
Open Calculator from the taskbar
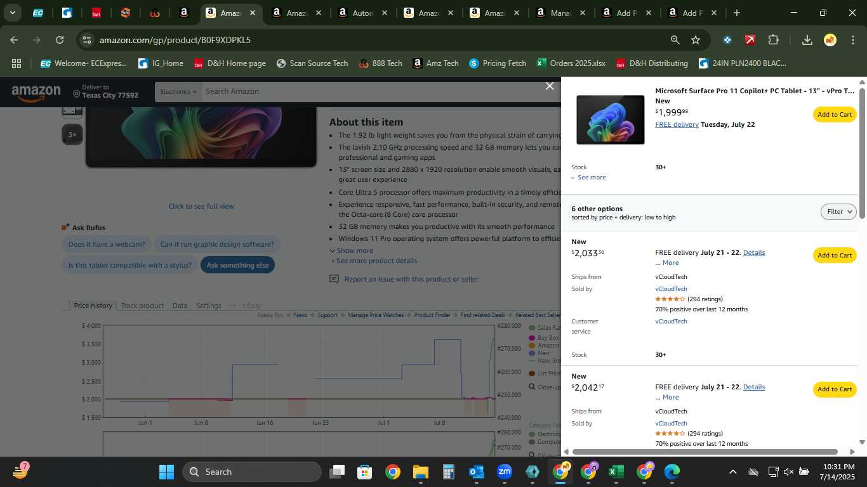pos(449,472)
